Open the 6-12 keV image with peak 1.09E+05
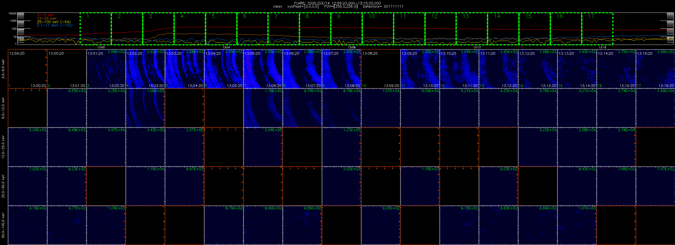Image resolution: width=675 pixels, height=245 pixels. [145, 108]
